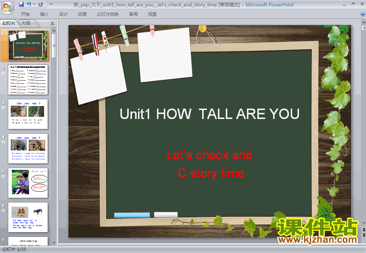Minimize the PowerPoint window
Screen dimensions: 366x253
pos(344,4)
